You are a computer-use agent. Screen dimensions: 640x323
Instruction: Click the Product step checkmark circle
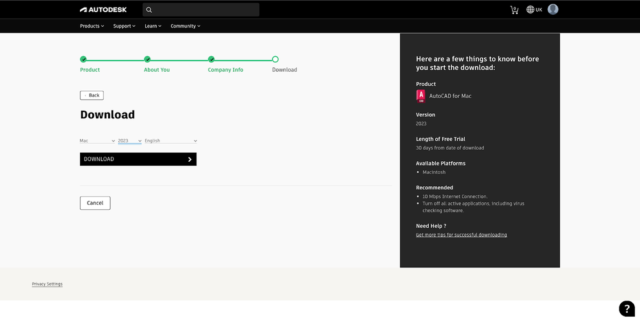(83, 59)
